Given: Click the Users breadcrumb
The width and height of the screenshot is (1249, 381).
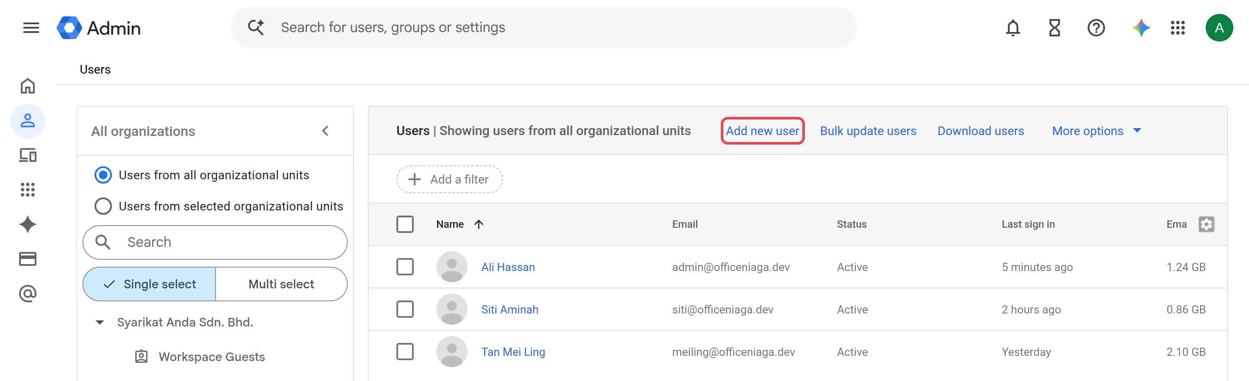Looking at the screenshot, I should tap(95, 70).
